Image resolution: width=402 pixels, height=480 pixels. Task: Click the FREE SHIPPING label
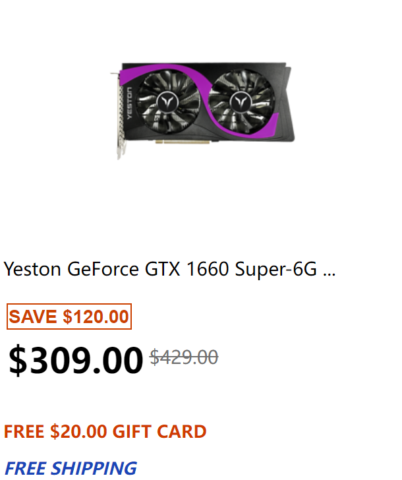pyautogui.click(x=71, y=468)
